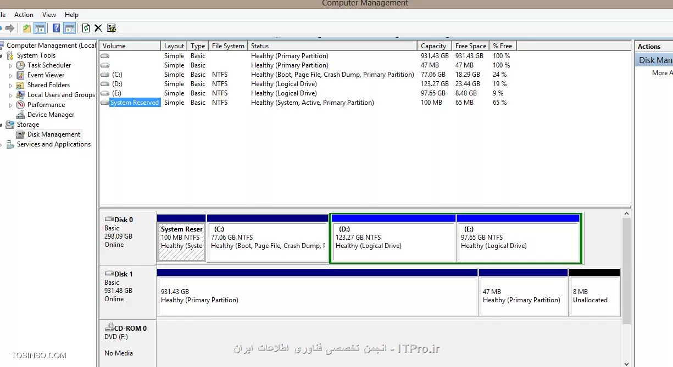Click the Disk Management tree icon
The image size is (673, 367).
pos(20,134)
